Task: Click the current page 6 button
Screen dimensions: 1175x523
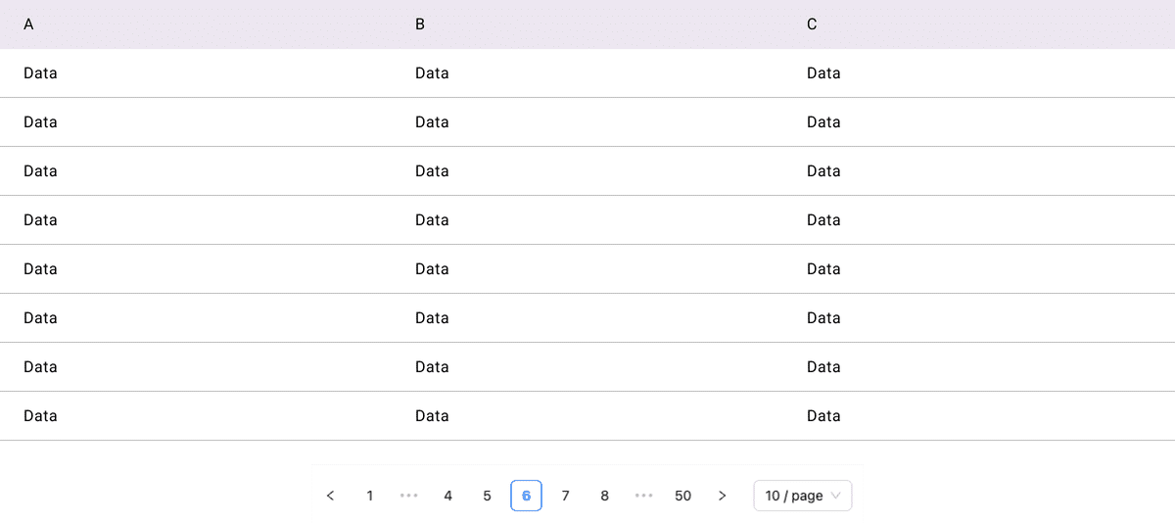Action: (527, 496)
